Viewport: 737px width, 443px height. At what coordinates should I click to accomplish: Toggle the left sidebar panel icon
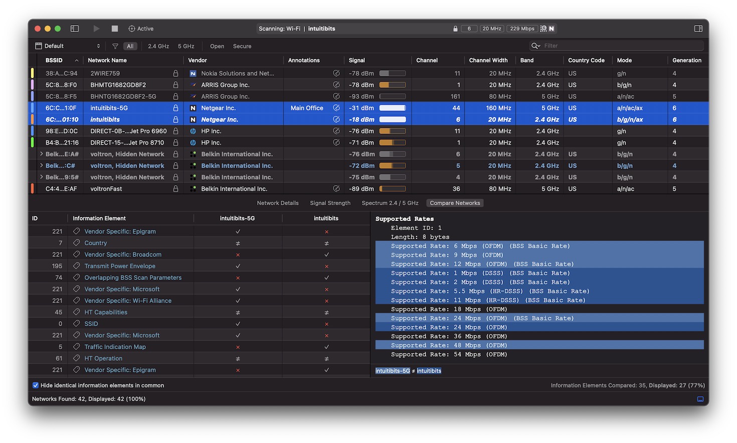(x=75, y=29)
